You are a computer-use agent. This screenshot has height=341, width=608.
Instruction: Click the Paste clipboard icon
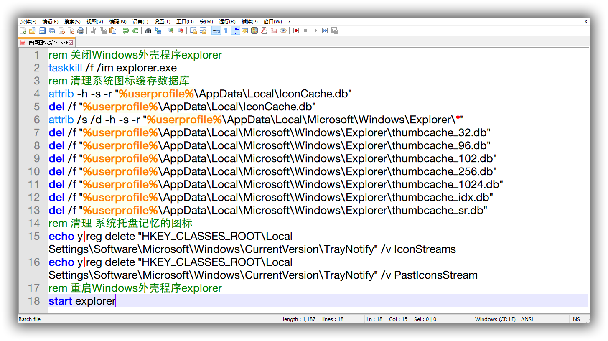point(113,31)
